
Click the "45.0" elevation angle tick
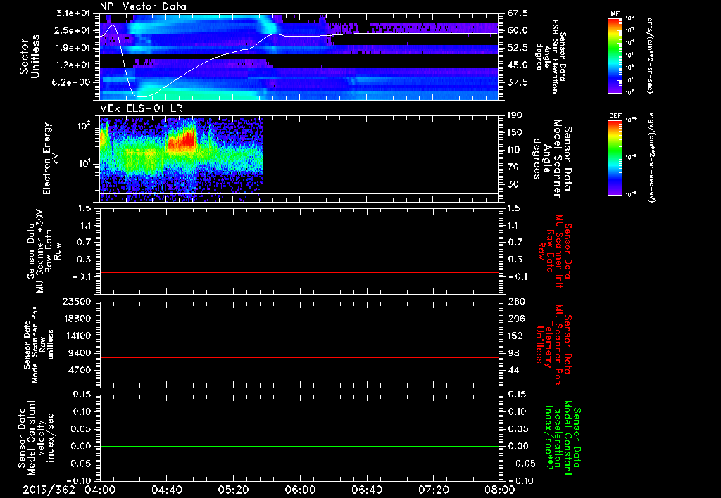click(518, 65)
